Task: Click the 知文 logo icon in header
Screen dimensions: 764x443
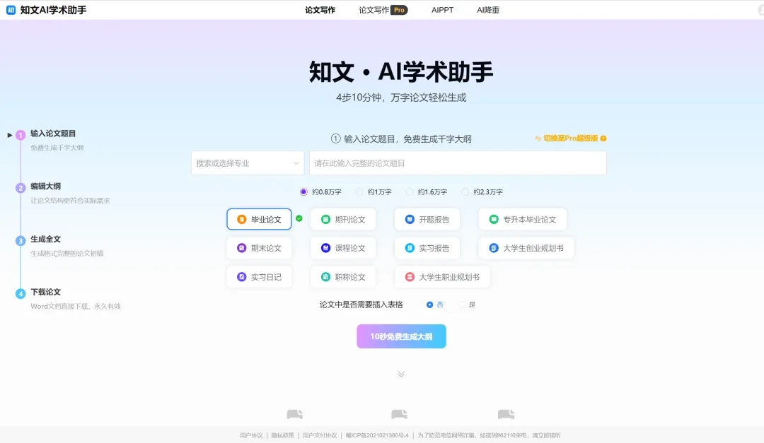Action: coord(11,10)
